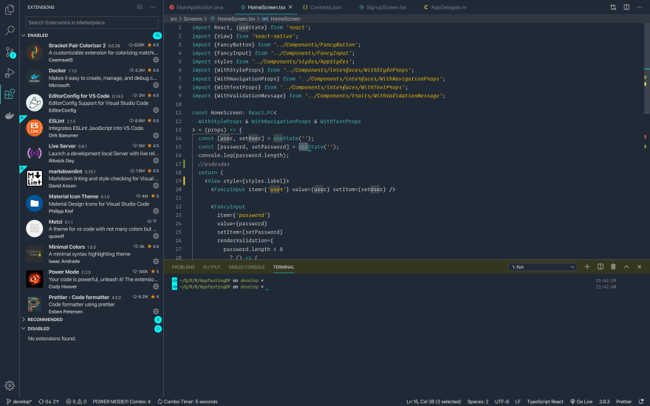Click Spaces: 2 indentation setting
The image size is (650, 406).
478,402
